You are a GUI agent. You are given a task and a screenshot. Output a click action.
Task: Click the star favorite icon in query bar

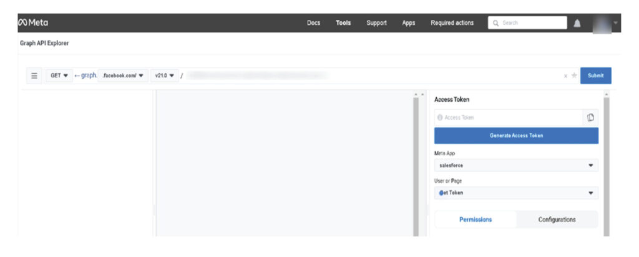coord(574,75)
